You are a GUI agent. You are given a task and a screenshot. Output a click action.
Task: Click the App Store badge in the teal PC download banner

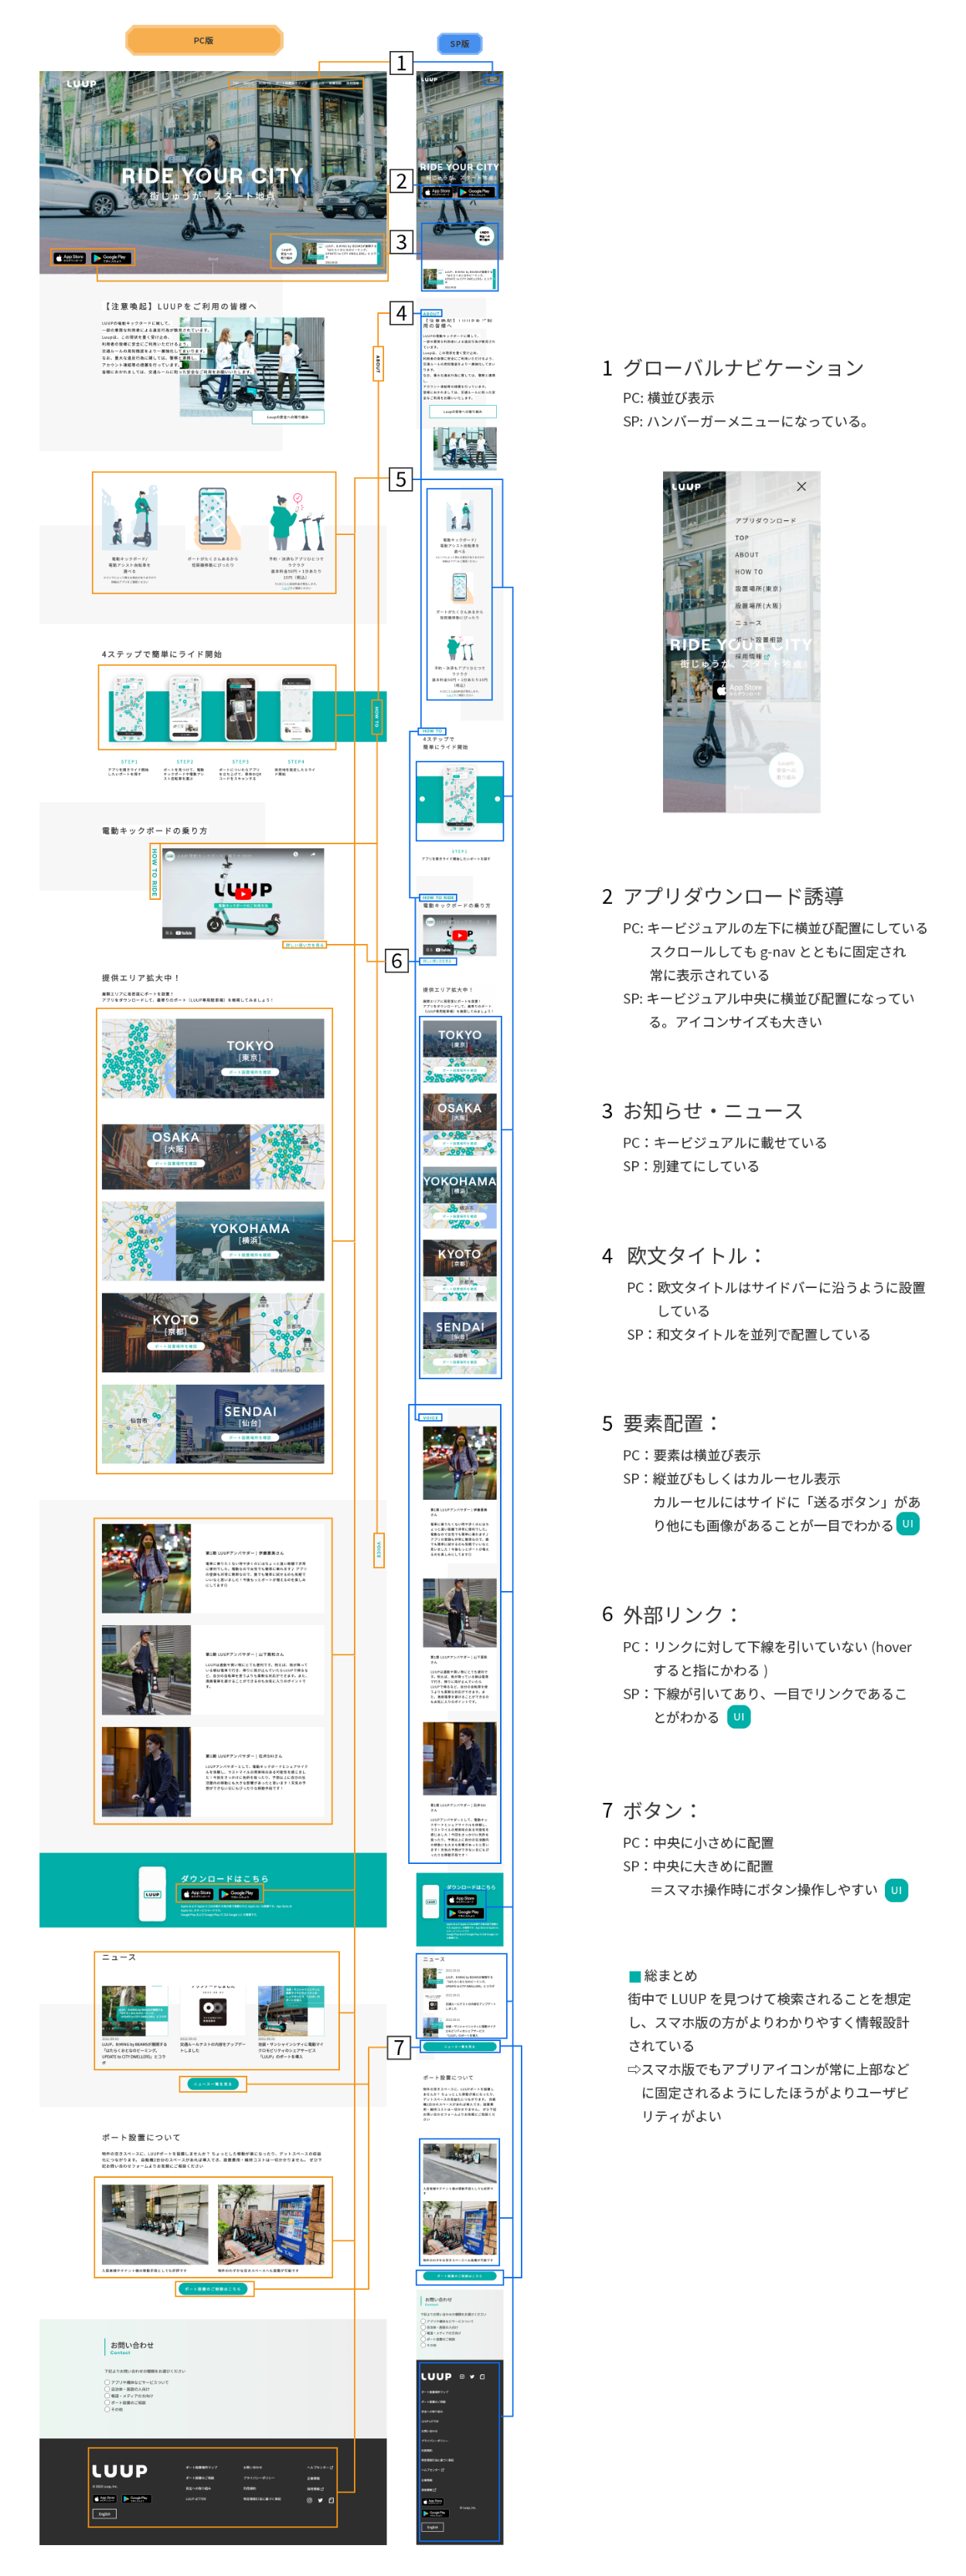(197, 1893)
